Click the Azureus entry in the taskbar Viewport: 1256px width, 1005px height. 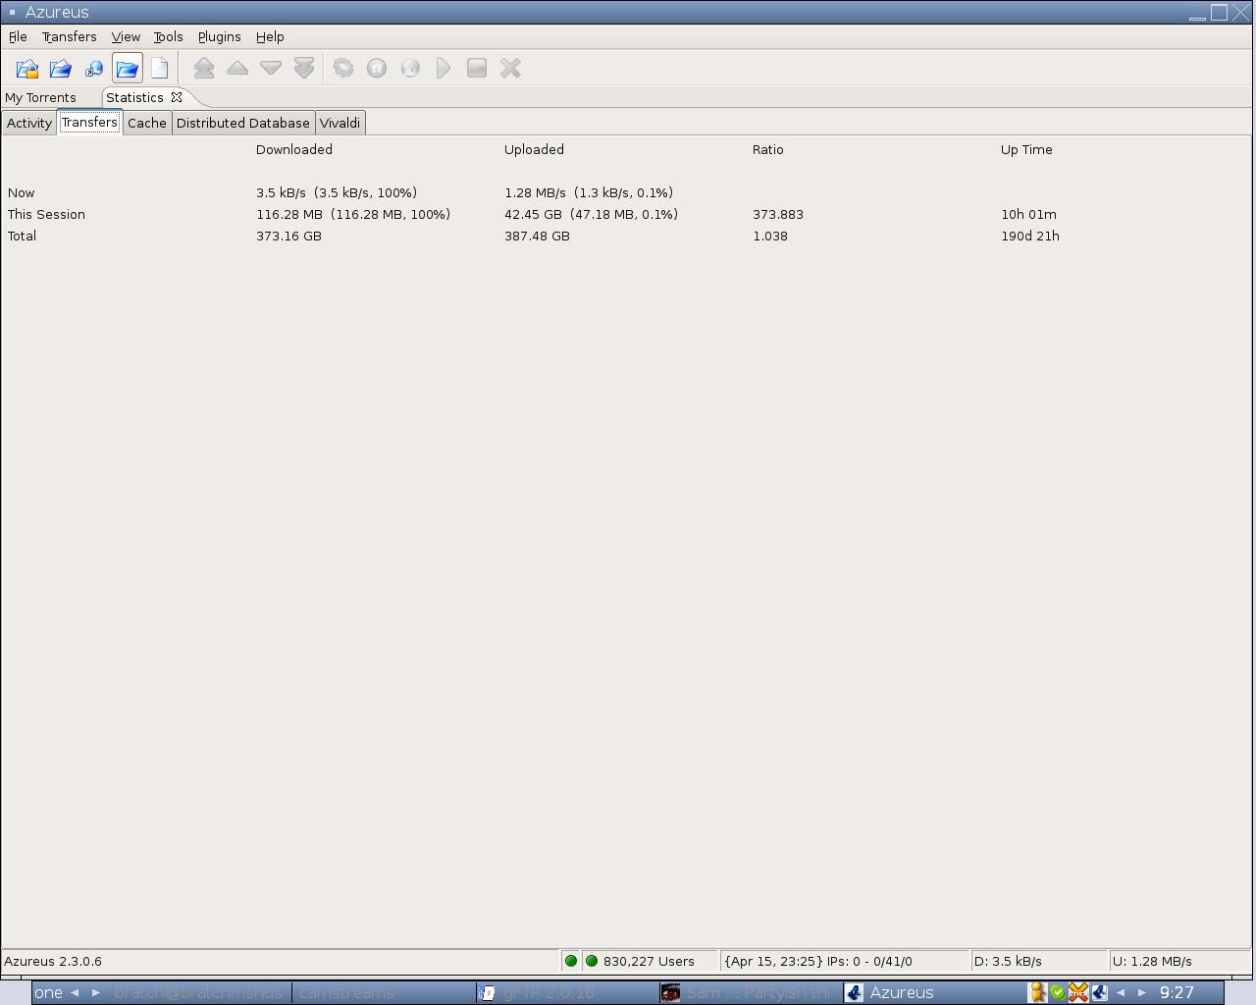pyautogui.click(x=932, y=992)
